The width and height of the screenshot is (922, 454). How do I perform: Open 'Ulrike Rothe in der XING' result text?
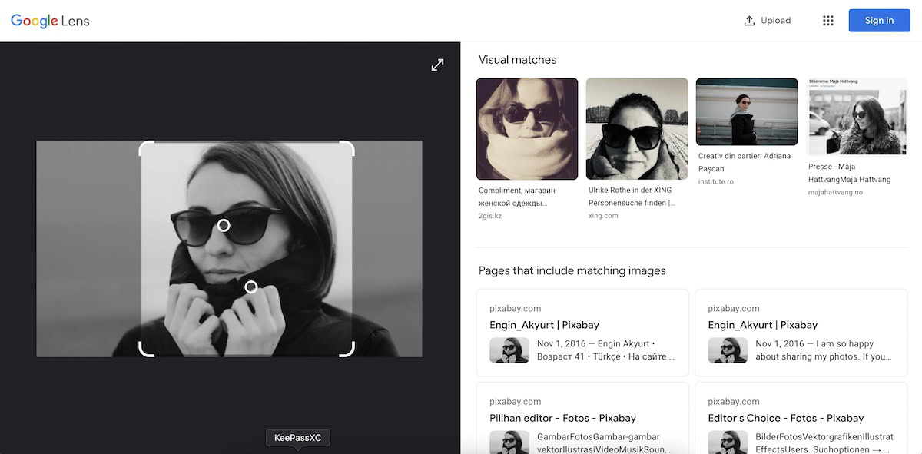click(x=632, y=197)
